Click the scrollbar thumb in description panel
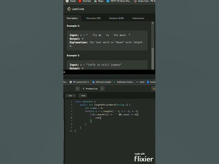Screen dimensions: 219x164 click(x=153, y=58)
